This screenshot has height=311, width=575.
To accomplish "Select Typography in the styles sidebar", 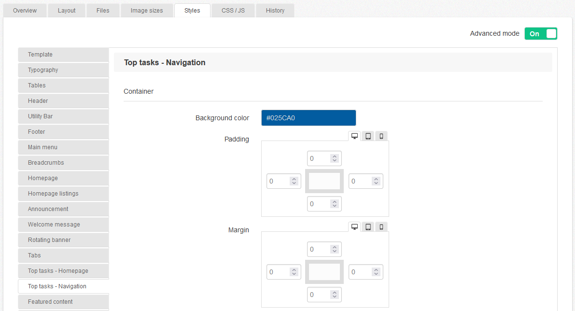I will pos(63,70).
